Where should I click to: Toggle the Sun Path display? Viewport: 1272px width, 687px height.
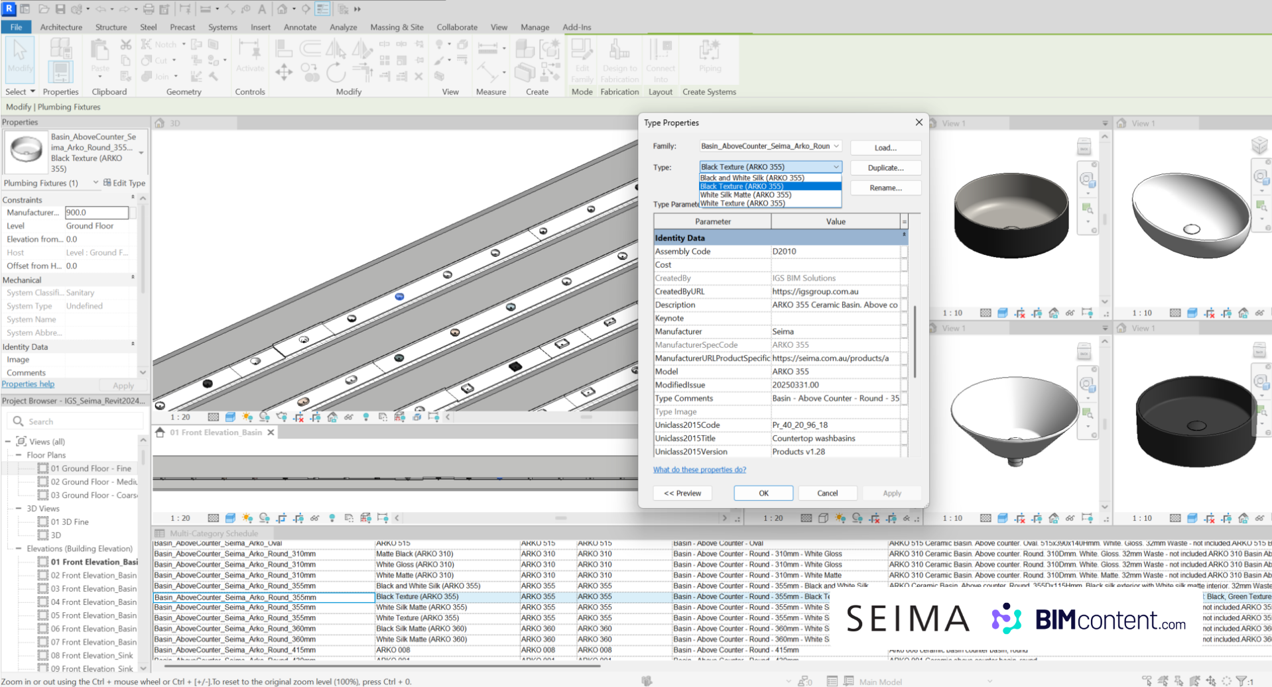pos(247,417)
